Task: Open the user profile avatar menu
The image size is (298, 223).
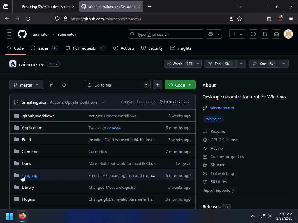Action: tap(288, 34)
